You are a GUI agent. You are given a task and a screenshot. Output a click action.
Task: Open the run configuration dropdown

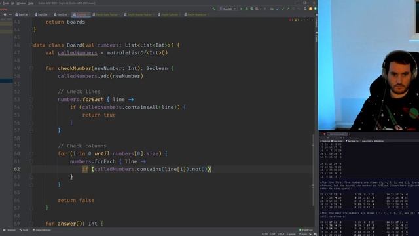(228, 9)
